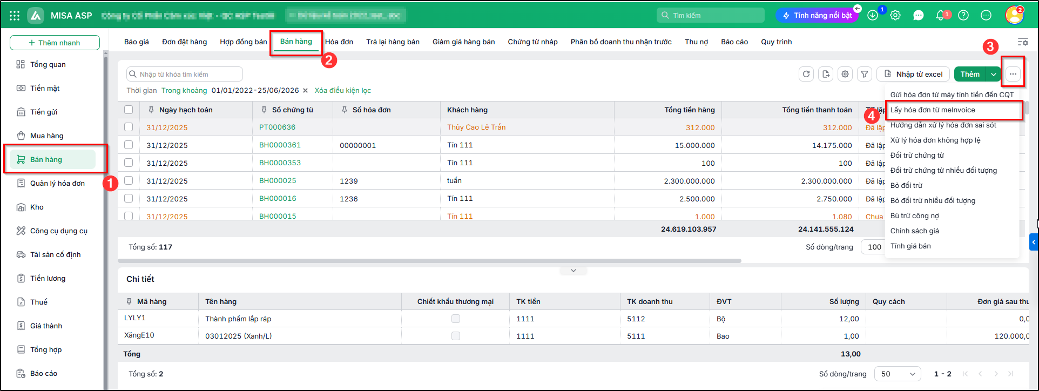Click the horizontal scrollbar under the sales table
The image size is (1039, 391).
(429, 261)
